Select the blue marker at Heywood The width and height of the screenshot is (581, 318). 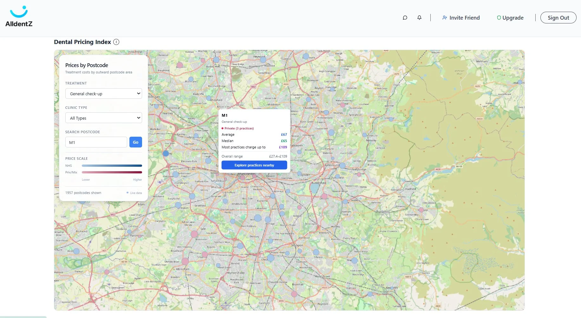click(x=263, y=59)
